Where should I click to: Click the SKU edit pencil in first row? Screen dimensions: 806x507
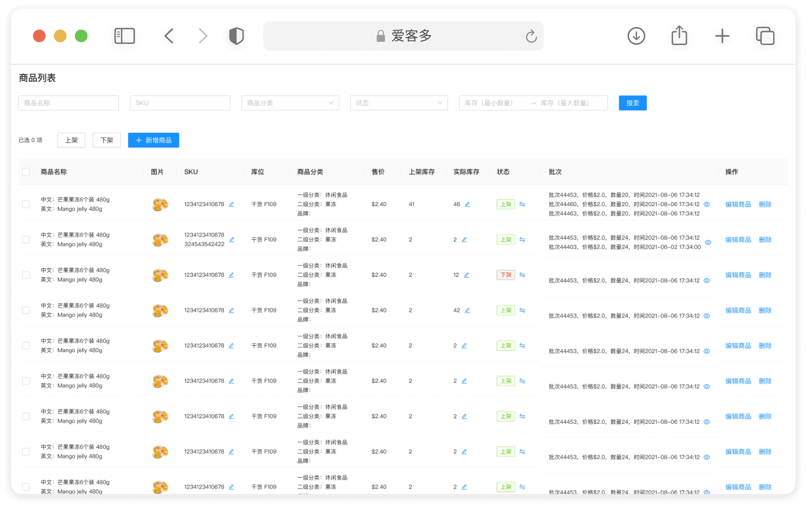(231, 205)
